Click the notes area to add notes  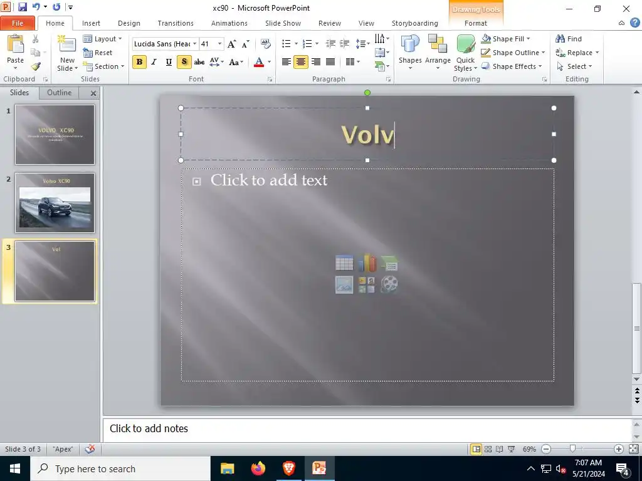(367, 428)
